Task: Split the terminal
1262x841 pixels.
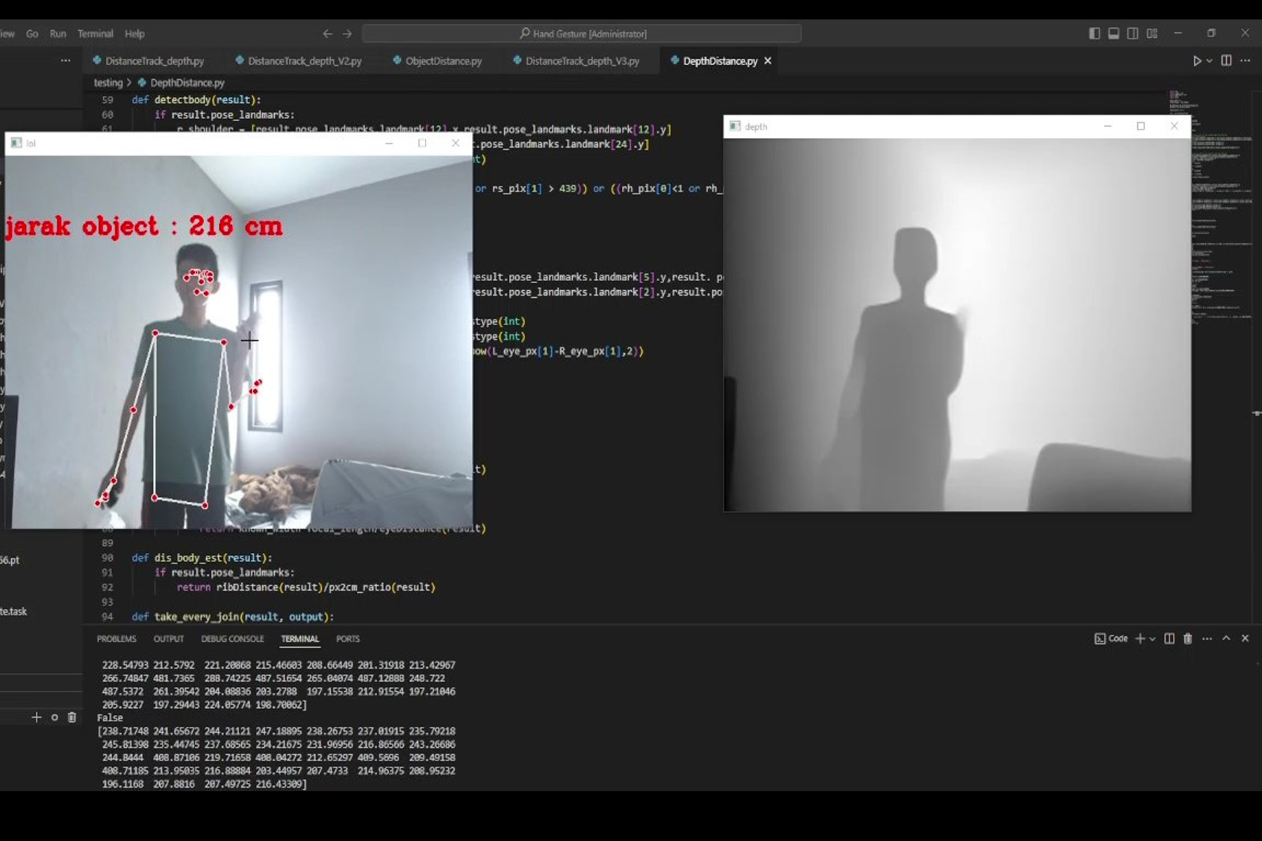Action: point(1168,638)
